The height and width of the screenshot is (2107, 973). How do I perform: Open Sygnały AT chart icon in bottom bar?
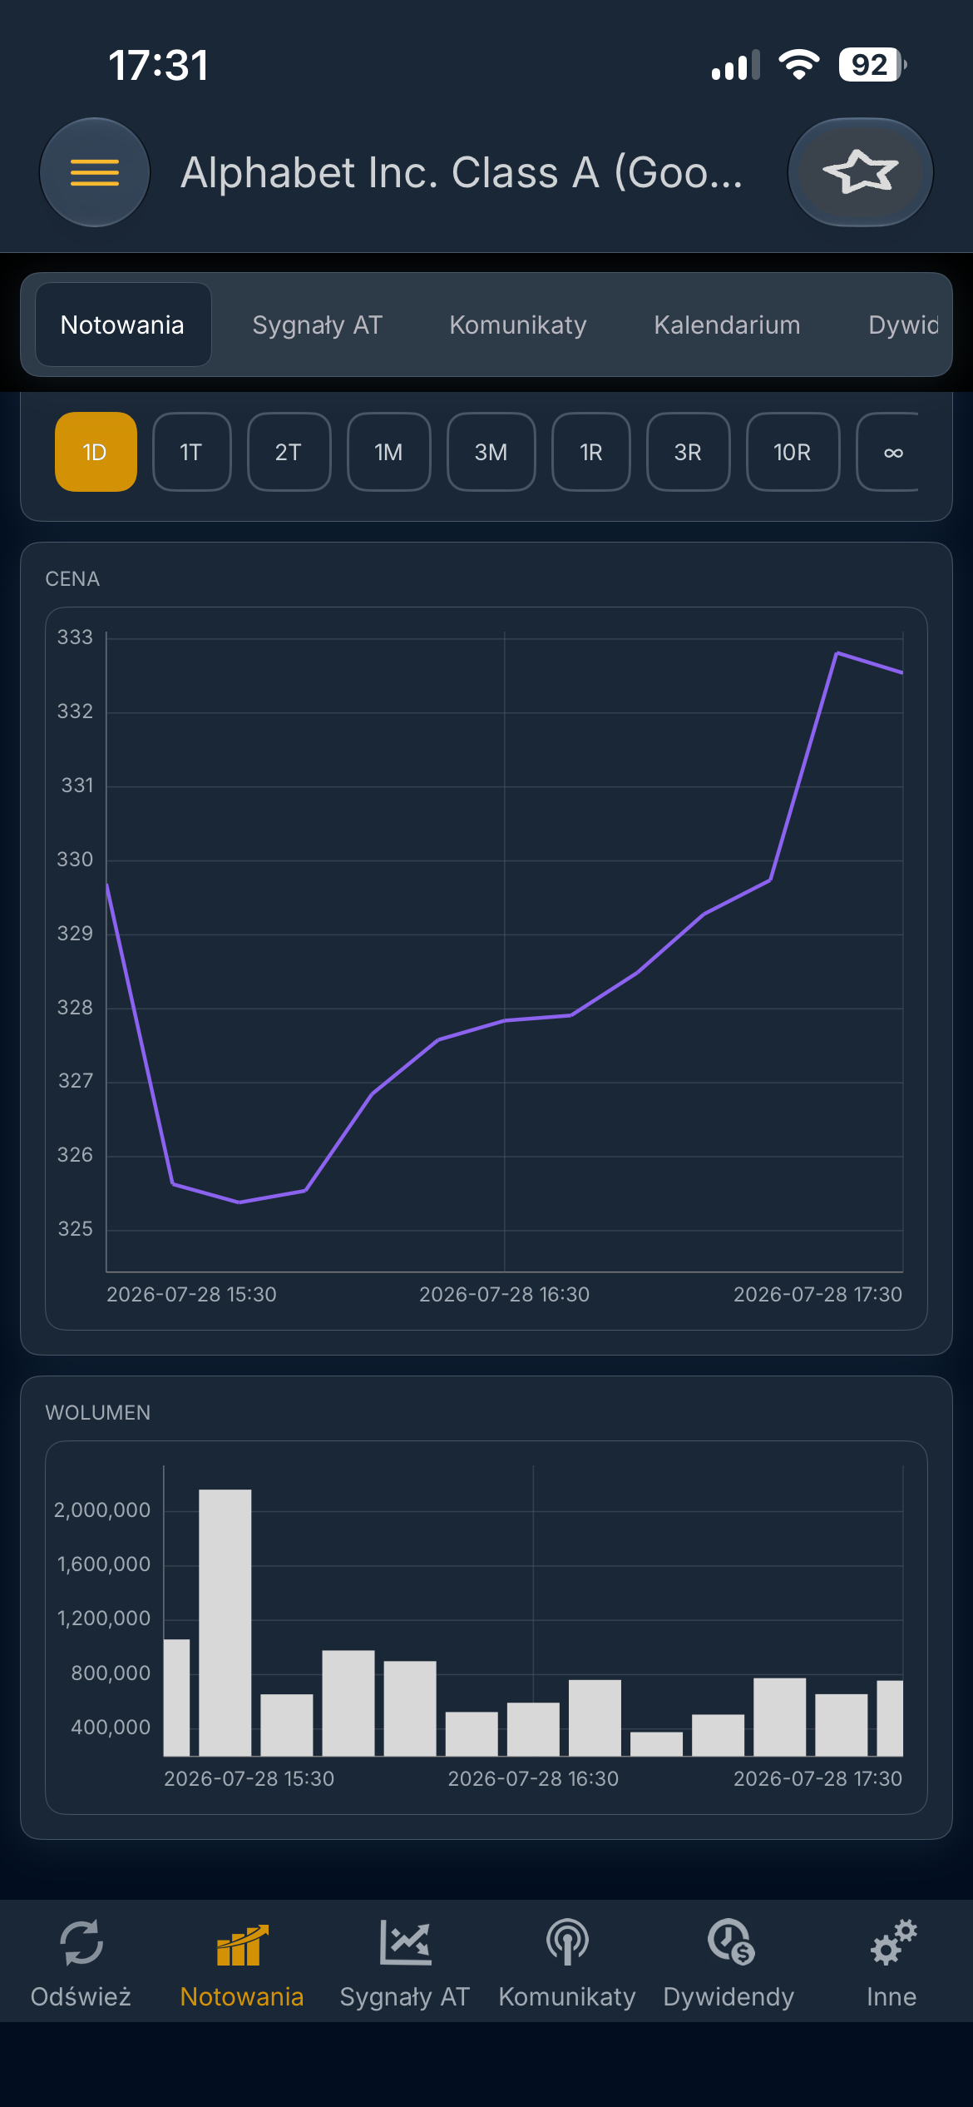(x=405, y=1942)
